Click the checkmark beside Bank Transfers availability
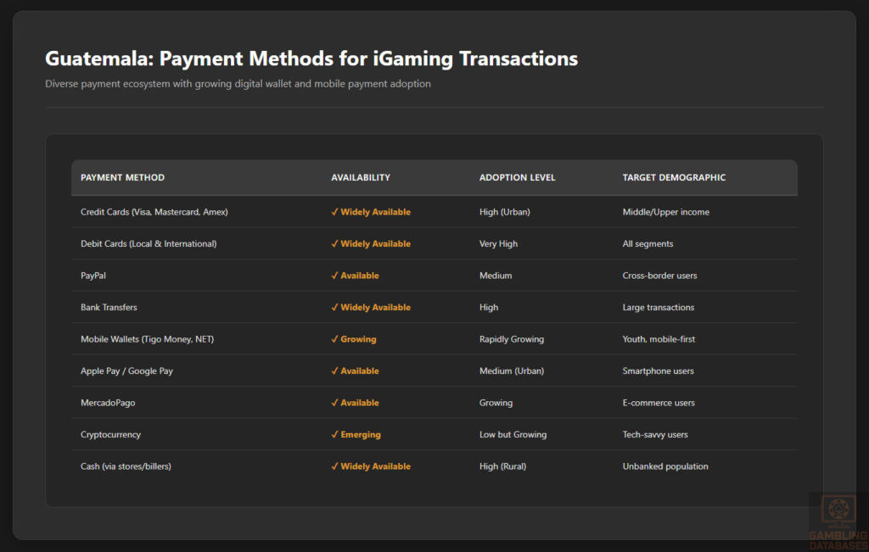 tap(335, 307)
